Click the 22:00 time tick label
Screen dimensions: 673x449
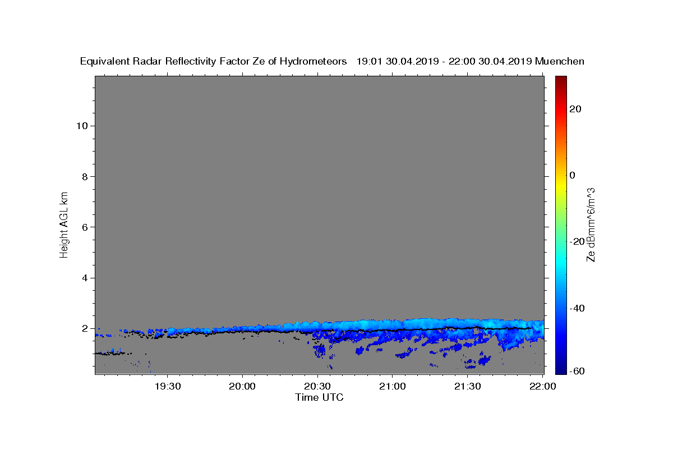542,386
